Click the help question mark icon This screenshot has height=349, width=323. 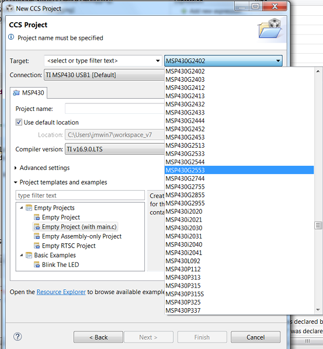coord(18,337)
